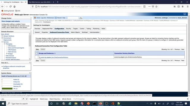Go to the browser home page

point(15,6)
